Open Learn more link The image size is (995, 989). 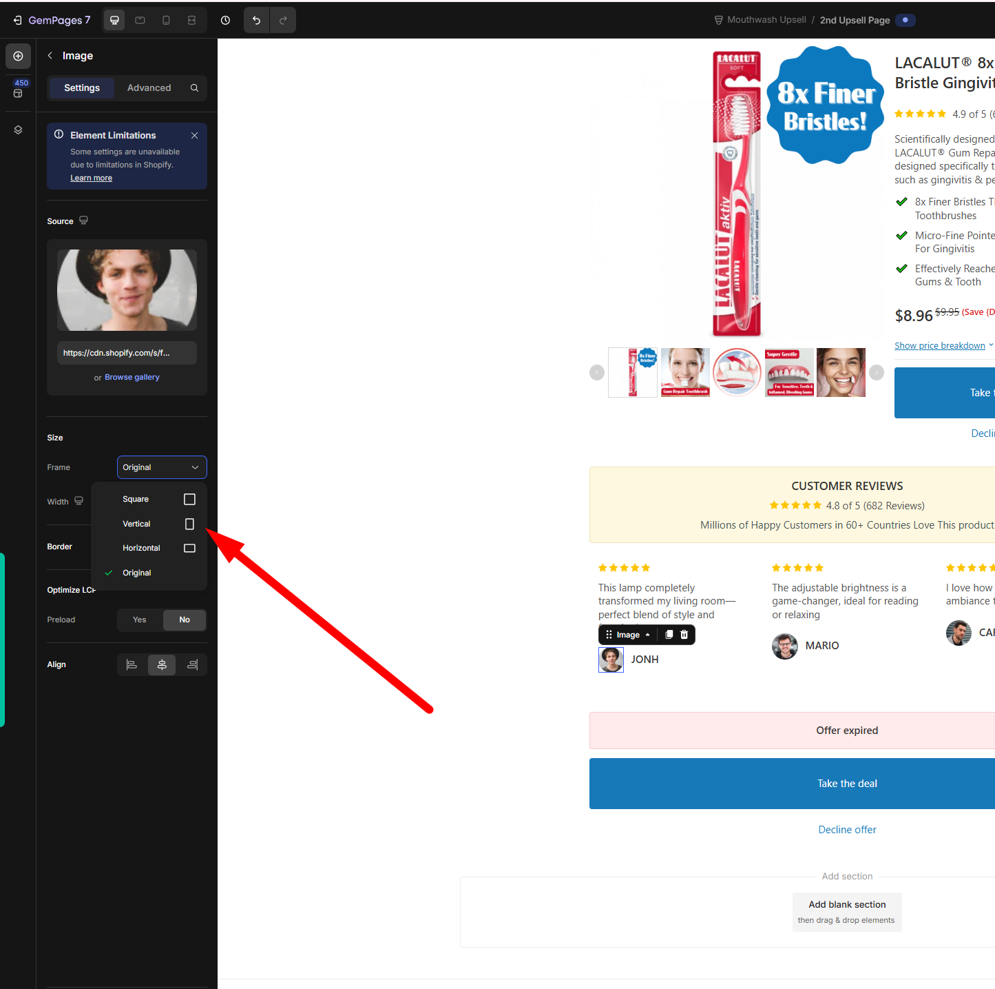pos(91,178)
